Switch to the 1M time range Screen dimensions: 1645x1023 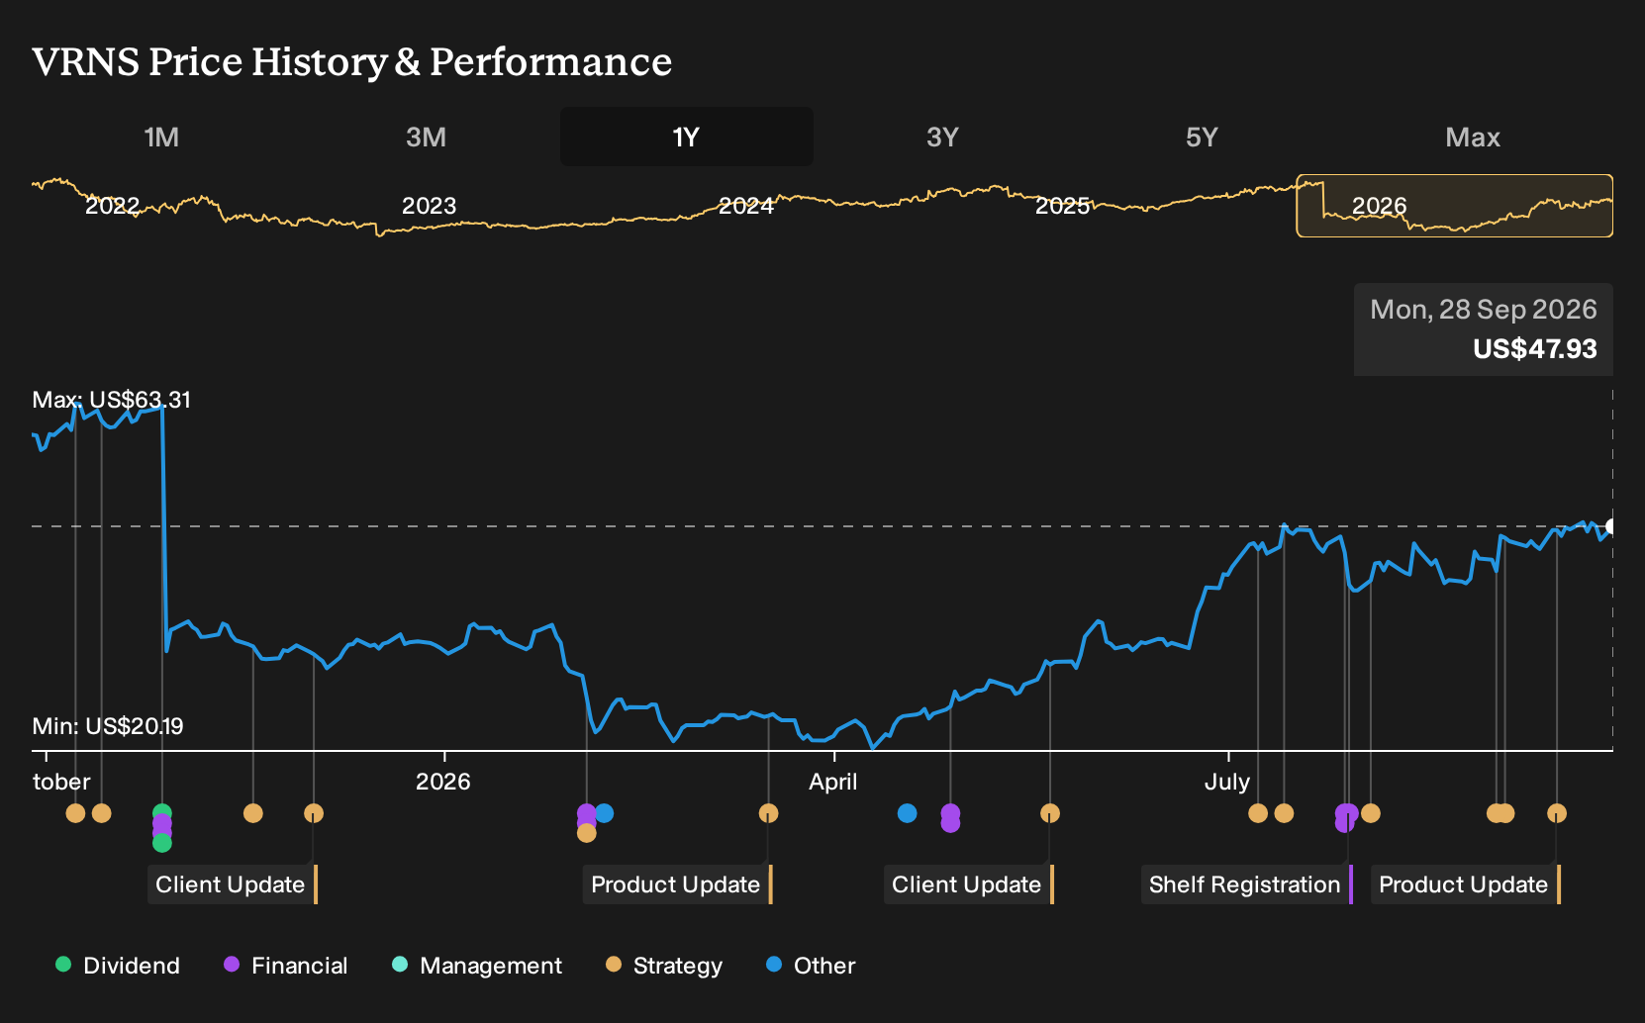[161, 137]
